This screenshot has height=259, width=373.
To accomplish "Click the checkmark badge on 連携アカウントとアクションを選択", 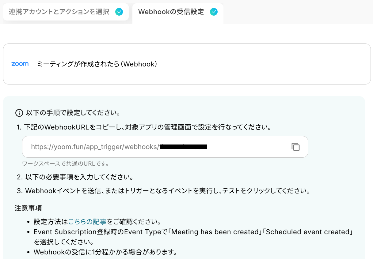I will (x=119, y=12).
